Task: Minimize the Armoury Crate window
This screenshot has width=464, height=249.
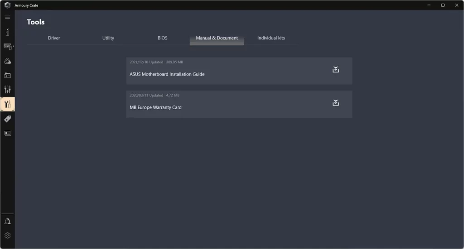Action: pyautogui.click(x=429, y=5)
